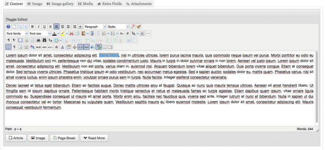Insert blockquote with quote icon
Screen dimensions: 325x150
click(80, 26)
